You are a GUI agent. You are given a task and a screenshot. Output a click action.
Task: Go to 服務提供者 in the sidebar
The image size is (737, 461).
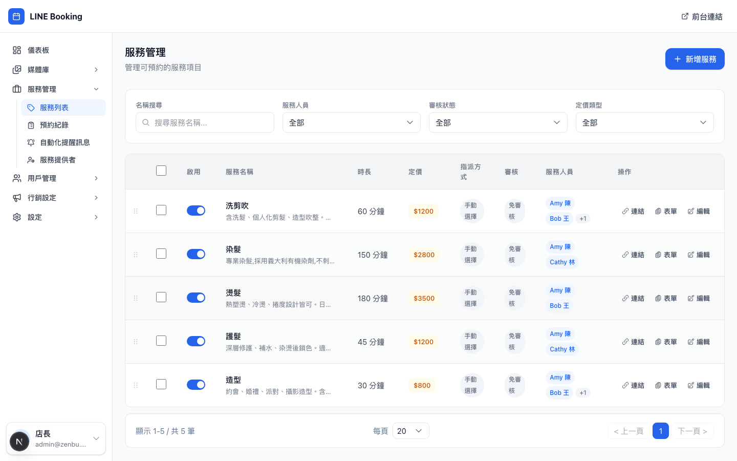[x=57, y=160]
